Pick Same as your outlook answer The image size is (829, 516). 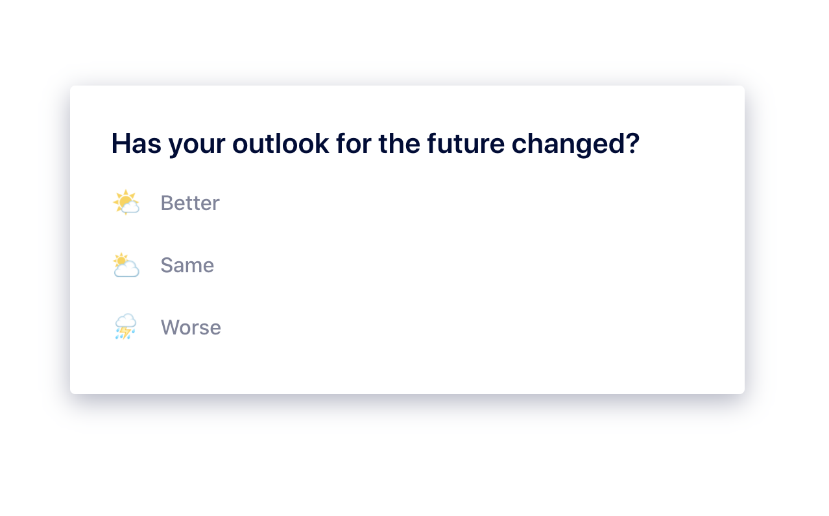click(187, 265)
